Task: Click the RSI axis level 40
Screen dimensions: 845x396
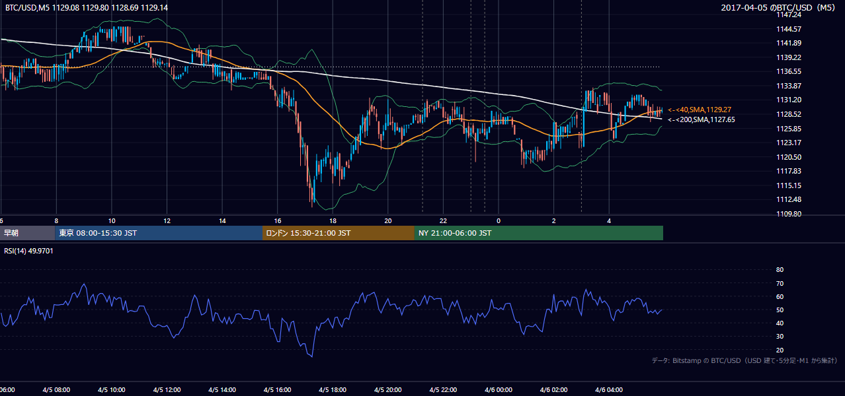Action: point(780,323)
